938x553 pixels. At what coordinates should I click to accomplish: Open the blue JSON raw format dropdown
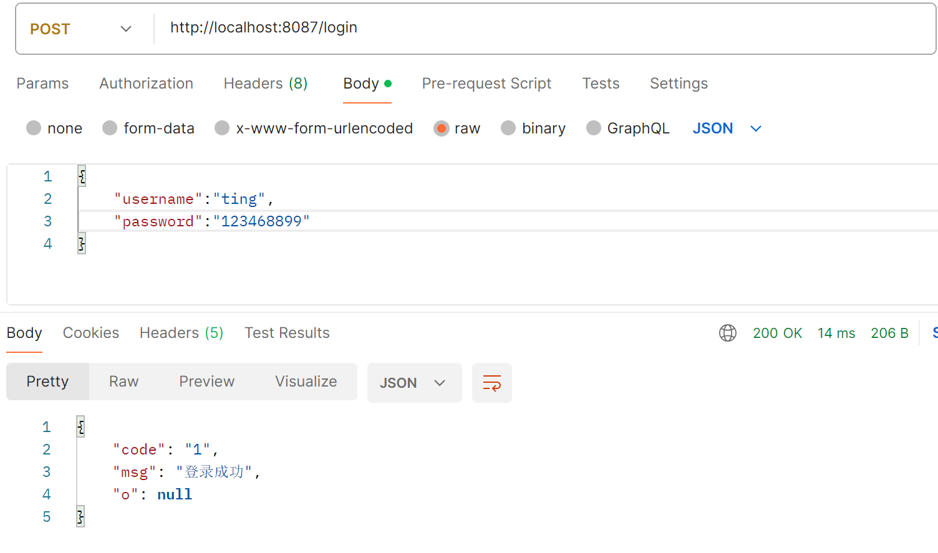coord(727,128)
